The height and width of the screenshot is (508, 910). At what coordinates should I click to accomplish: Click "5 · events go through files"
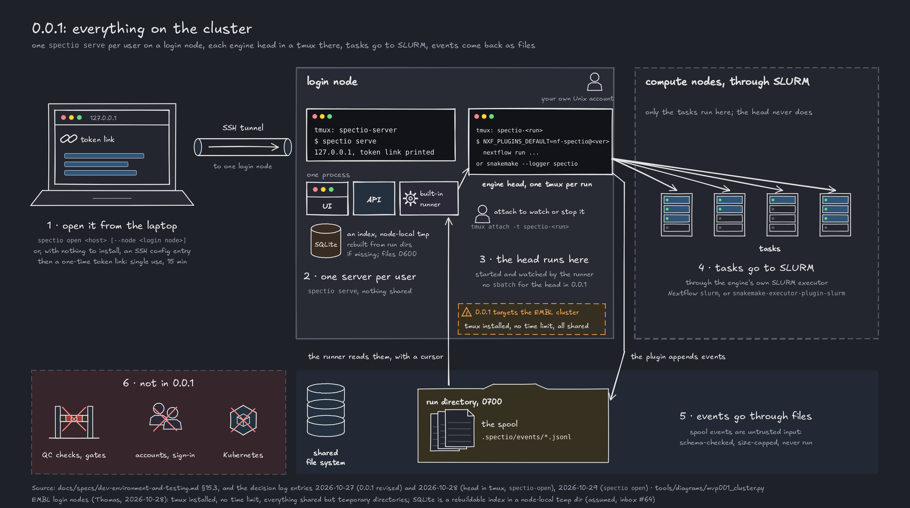pyautogui.click(x=745, y=416)
